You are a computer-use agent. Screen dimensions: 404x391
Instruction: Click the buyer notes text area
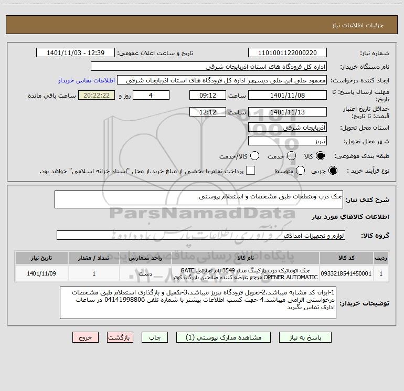[198, 303]
